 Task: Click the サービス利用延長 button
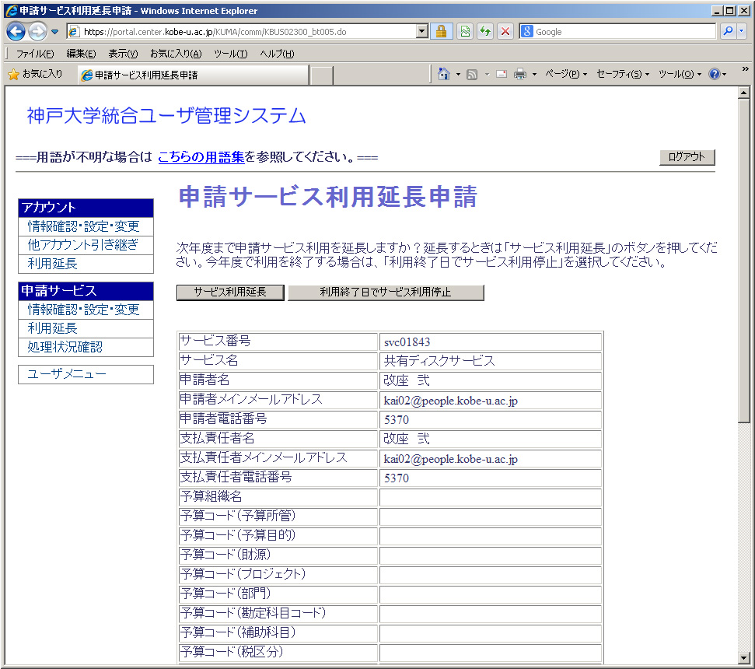click(230, 292)
